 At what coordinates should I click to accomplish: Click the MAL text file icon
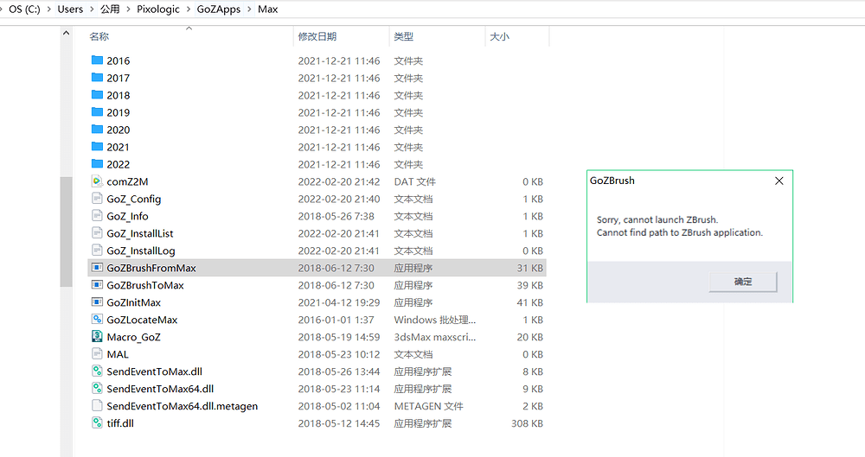pyautogui.click(x=97, y=354)
